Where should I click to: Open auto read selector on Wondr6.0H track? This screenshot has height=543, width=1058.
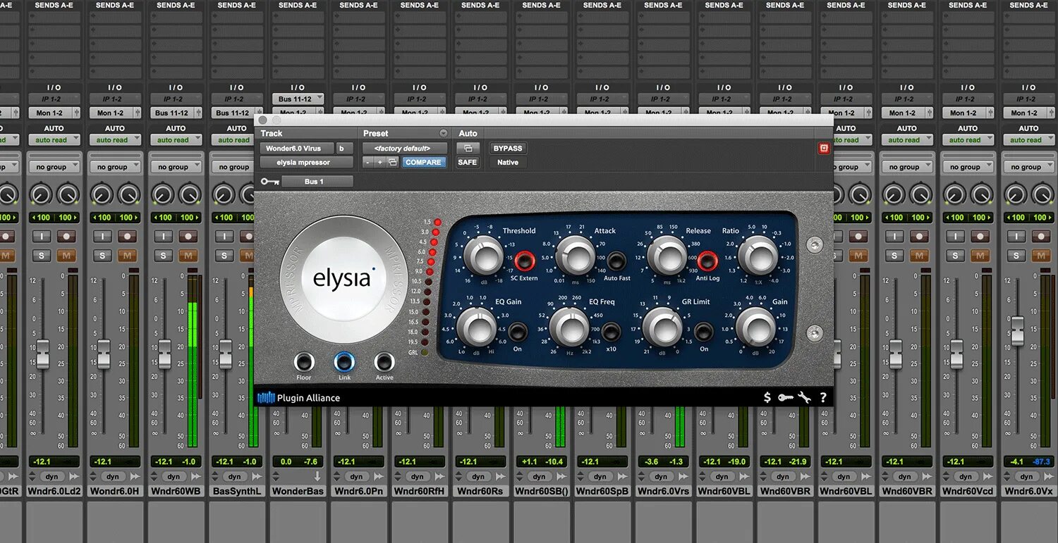(115, 139)
